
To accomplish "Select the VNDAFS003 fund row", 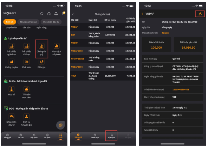I will click(x=103, y=51).
